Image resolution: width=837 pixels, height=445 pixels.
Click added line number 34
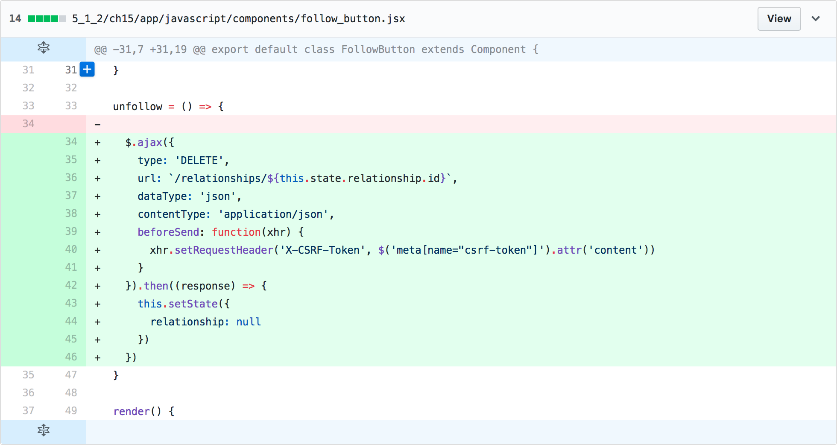click(x=71, y=142)
